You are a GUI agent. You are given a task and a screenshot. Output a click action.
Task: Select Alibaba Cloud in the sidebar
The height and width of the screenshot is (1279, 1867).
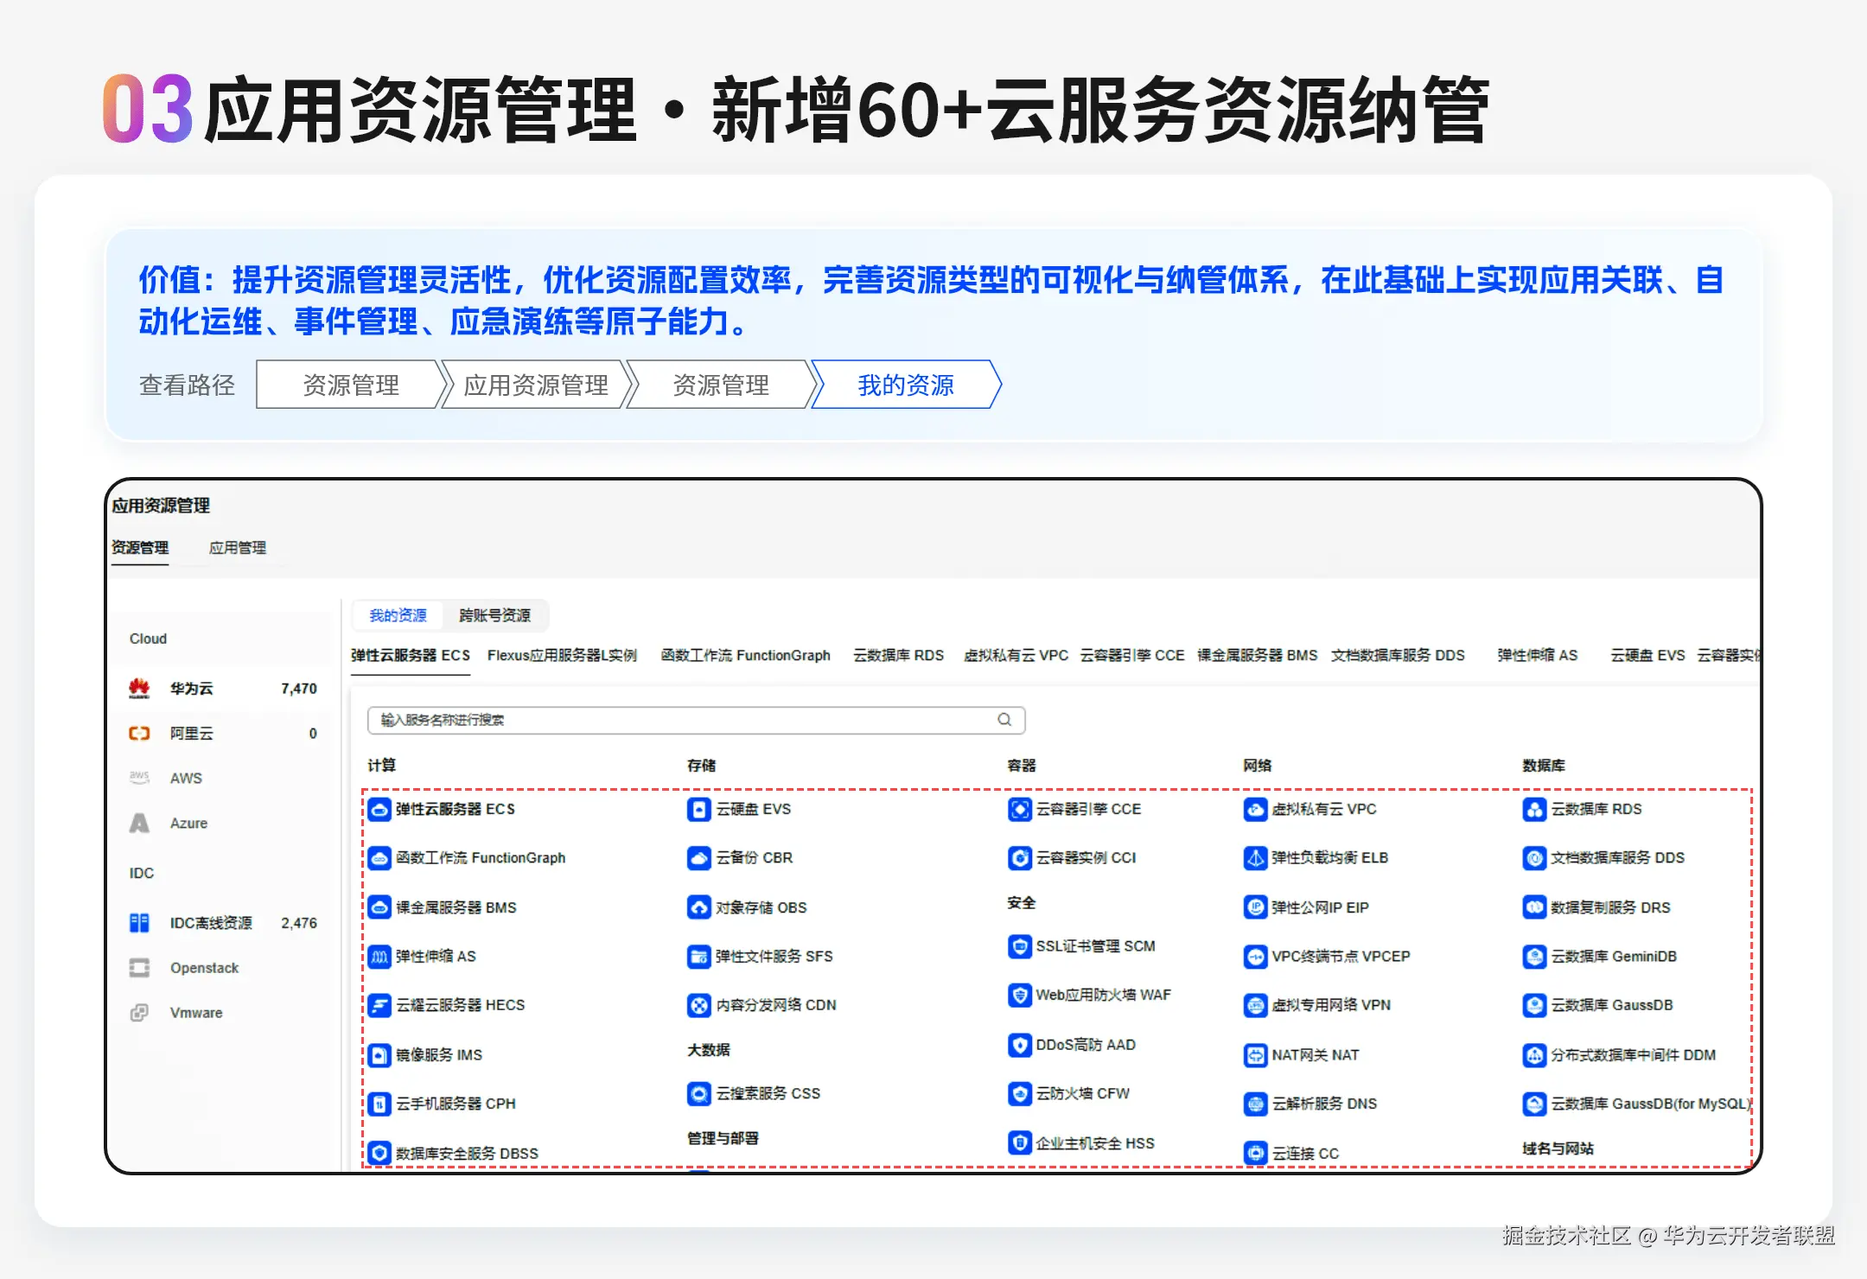coord(192,734)
